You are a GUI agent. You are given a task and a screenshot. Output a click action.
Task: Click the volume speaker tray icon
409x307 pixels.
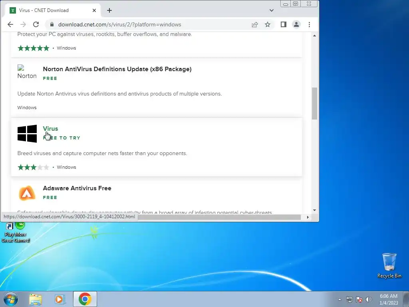(369, 299)
